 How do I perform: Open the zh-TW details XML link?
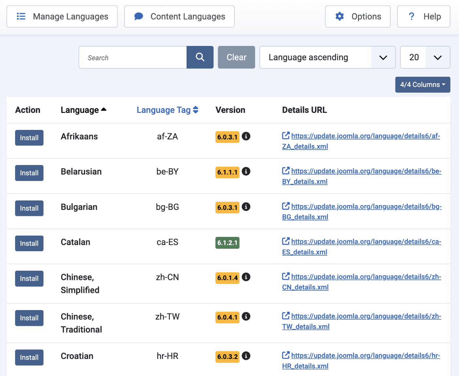[x=362, y=321]
